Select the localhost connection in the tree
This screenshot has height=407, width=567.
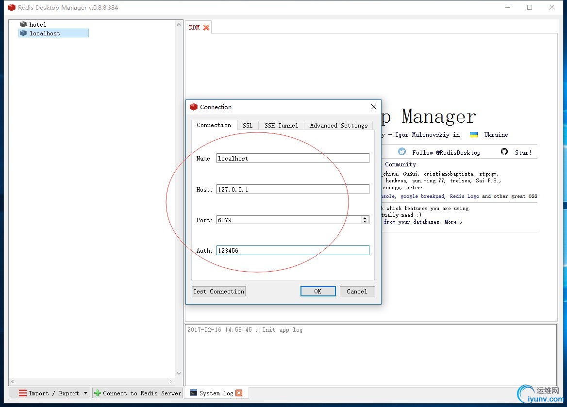53,33
